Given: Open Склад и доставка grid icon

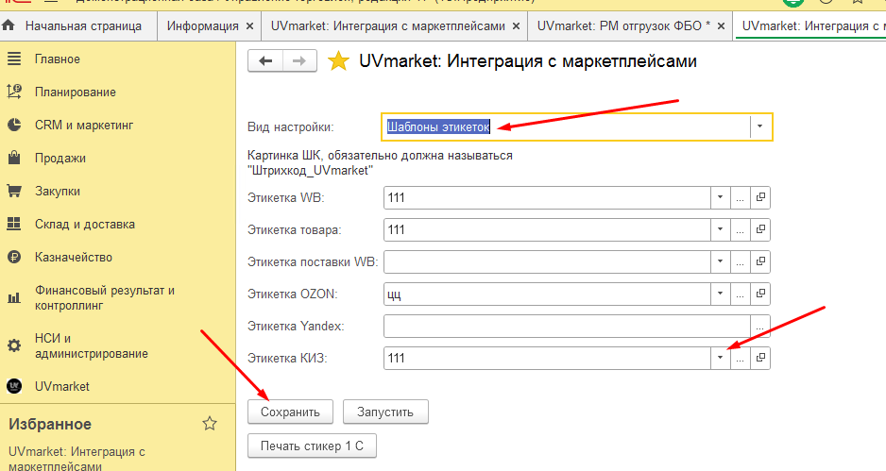Looking at the screenshot, I should click(x=14, y=224).
